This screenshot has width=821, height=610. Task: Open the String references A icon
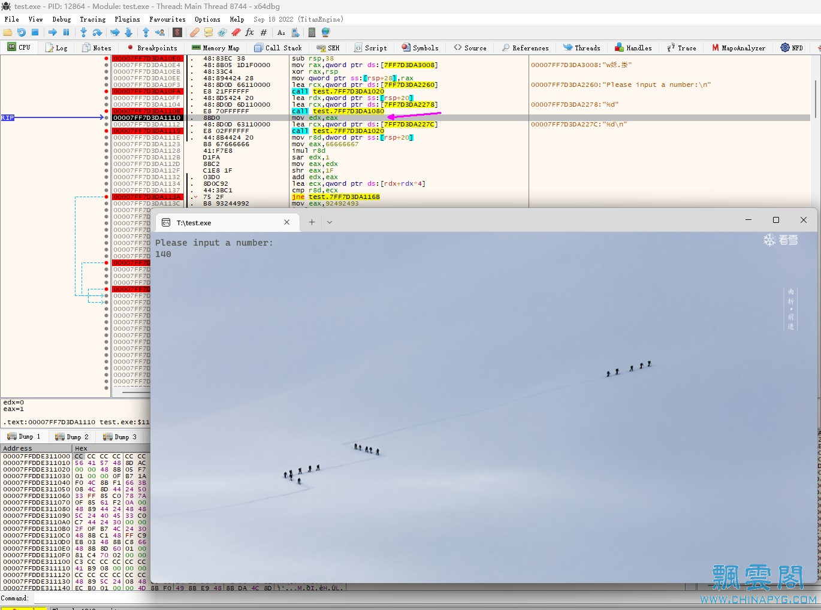[281, 32]
